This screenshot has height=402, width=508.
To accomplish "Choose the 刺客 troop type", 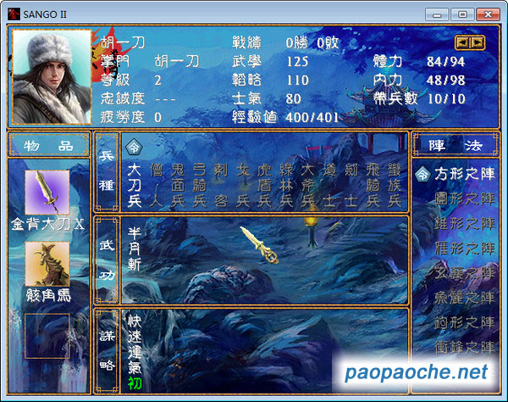I will click(221, 186).
